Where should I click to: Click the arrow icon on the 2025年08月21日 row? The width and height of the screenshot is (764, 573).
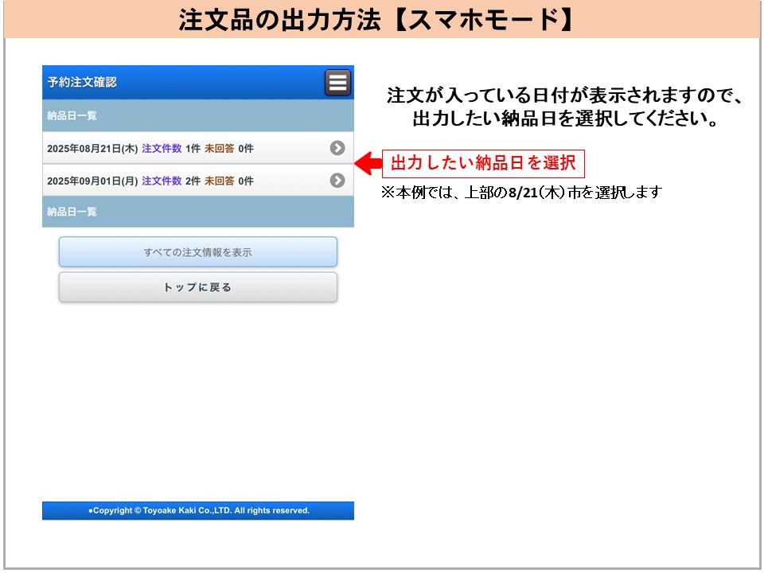337,148
